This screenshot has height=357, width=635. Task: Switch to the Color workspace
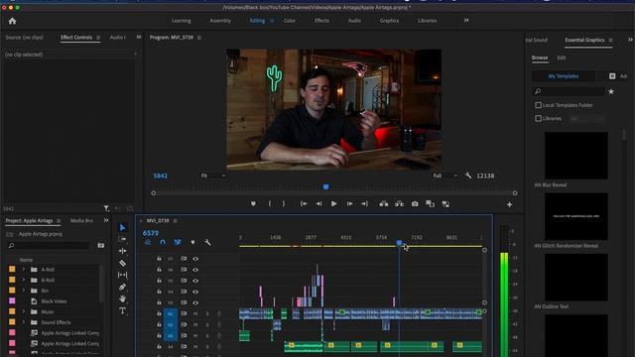click(x=290, y=21)
